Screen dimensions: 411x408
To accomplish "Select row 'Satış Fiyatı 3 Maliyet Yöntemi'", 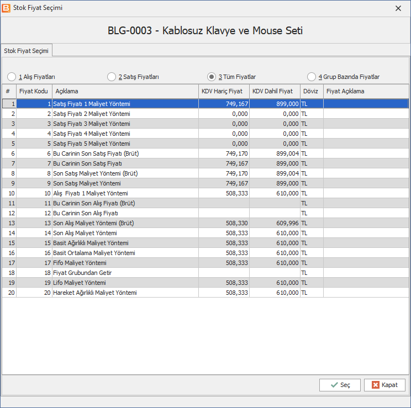I will click(205, 124).
